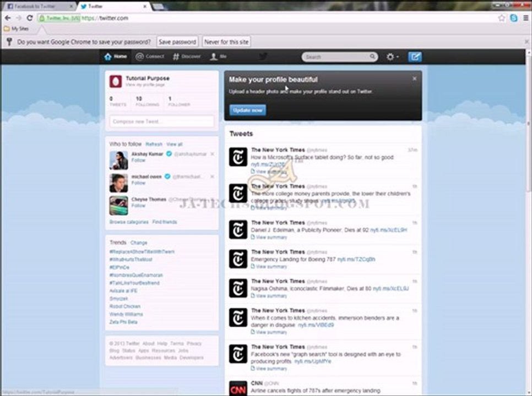Image resolution: width=532 pixels, height=396 pixels.
Task: Open Skype extension icon in toolbar
Action: [x=514, y=18]
